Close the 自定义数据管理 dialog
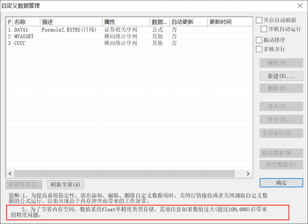The width and height of the screenshot is (308, 224). point(300,6)
